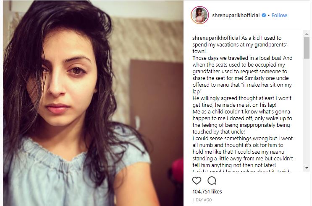The height and width of the screenshot is (206, 312).
Task: View who liked via 104,751 likes
Action: coord(207,191)
